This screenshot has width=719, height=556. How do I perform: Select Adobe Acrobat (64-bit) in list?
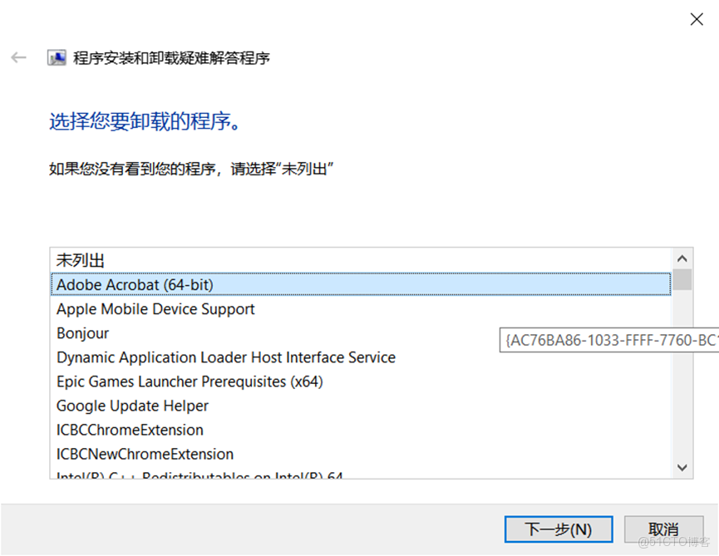coord(135,284)
